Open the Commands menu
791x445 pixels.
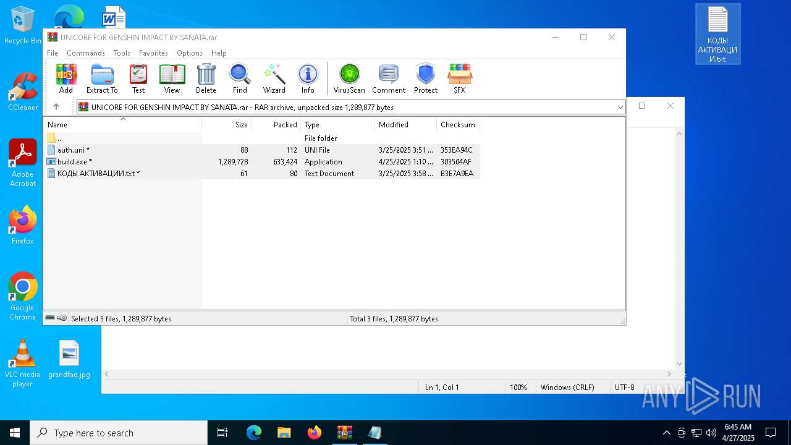tap(86, 53)
